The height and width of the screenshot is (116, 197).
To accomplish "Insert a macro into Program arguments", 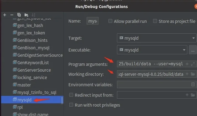I will [187, 64].
